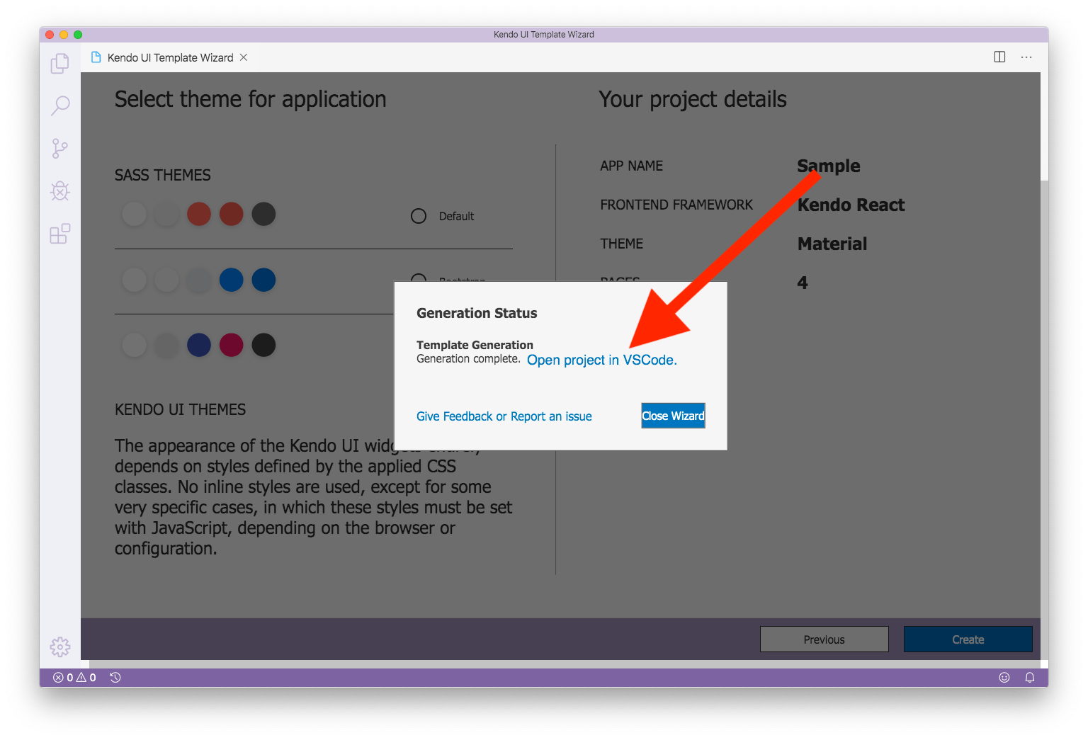Open the Debug bug icon
The height and width of the screenshot is (740, 1088).
[60, 191]
